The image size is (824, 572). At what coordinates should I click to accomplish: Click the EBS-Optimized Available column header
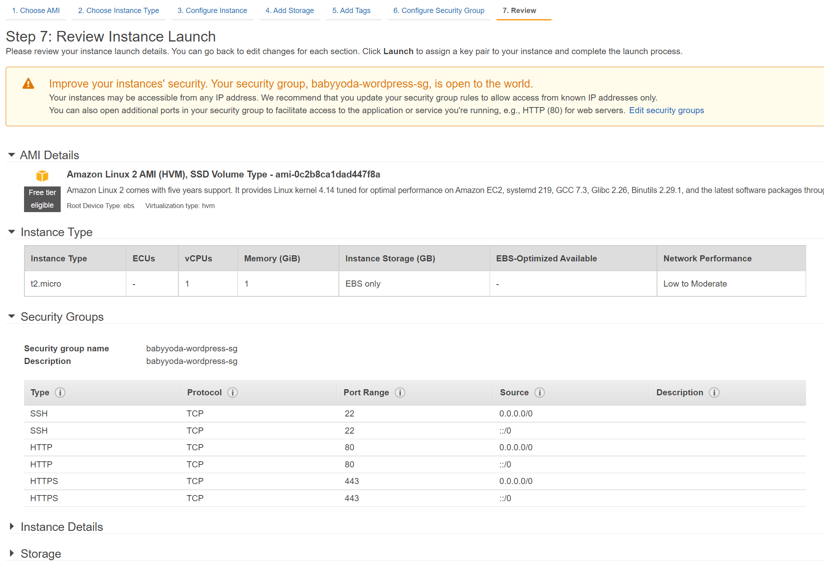(x=574, y=259)
